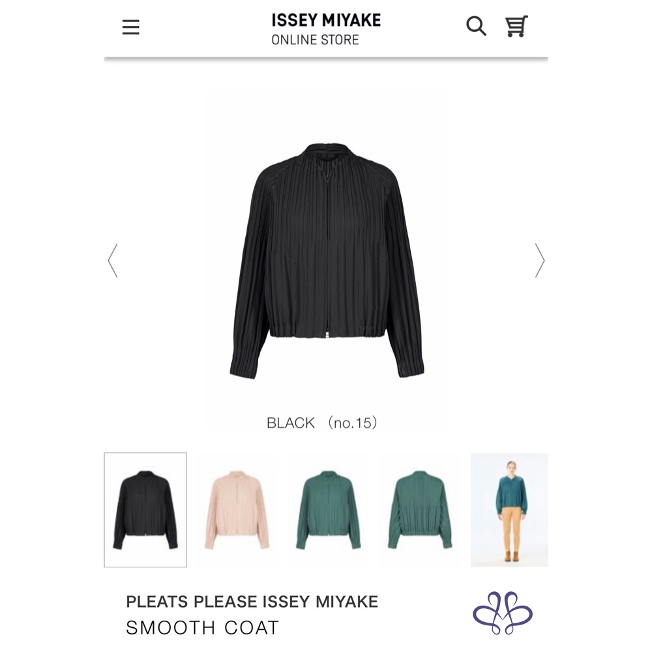
Task: Click the purple Pleats Please butterfly logo
Action: pos(502,612)
